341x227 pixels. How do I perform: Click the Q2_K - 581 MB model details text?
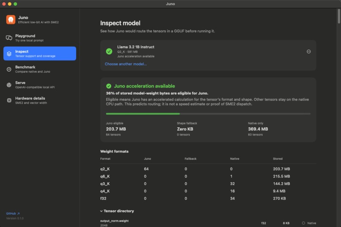(x=127, y=52)
